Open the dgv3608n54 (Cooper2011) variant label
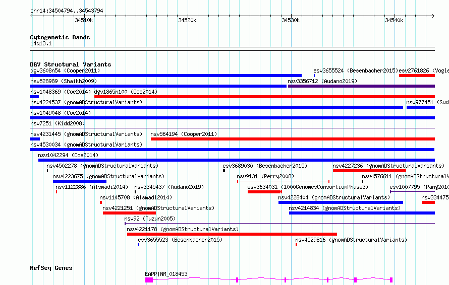This screenshot has height=285, width=449. tap(65, 70)
